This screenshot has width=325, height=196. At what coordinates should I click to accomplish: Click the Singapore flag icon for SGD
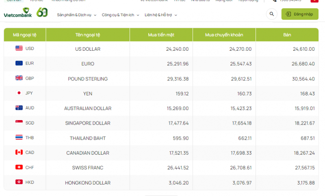click(x=19, y=123)
